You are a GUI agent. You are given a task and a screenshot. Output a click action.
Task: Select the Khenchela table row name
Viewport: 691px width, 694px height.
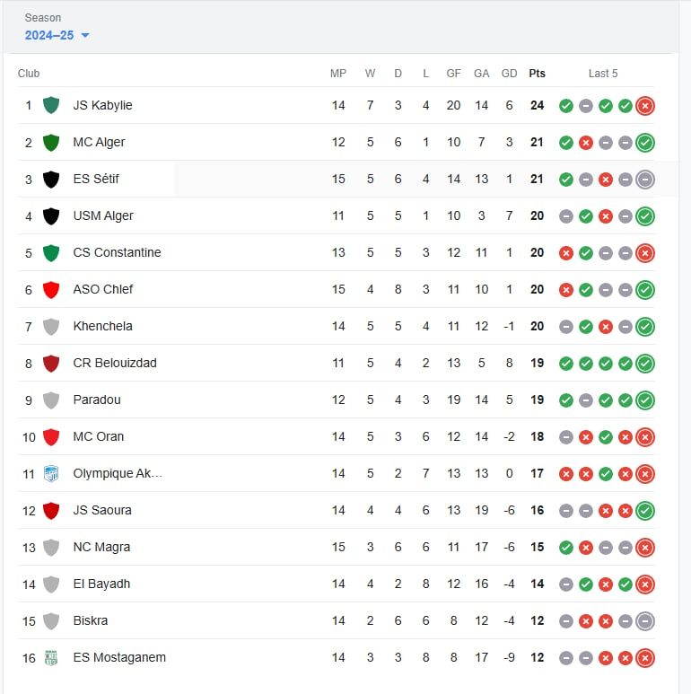102,326
